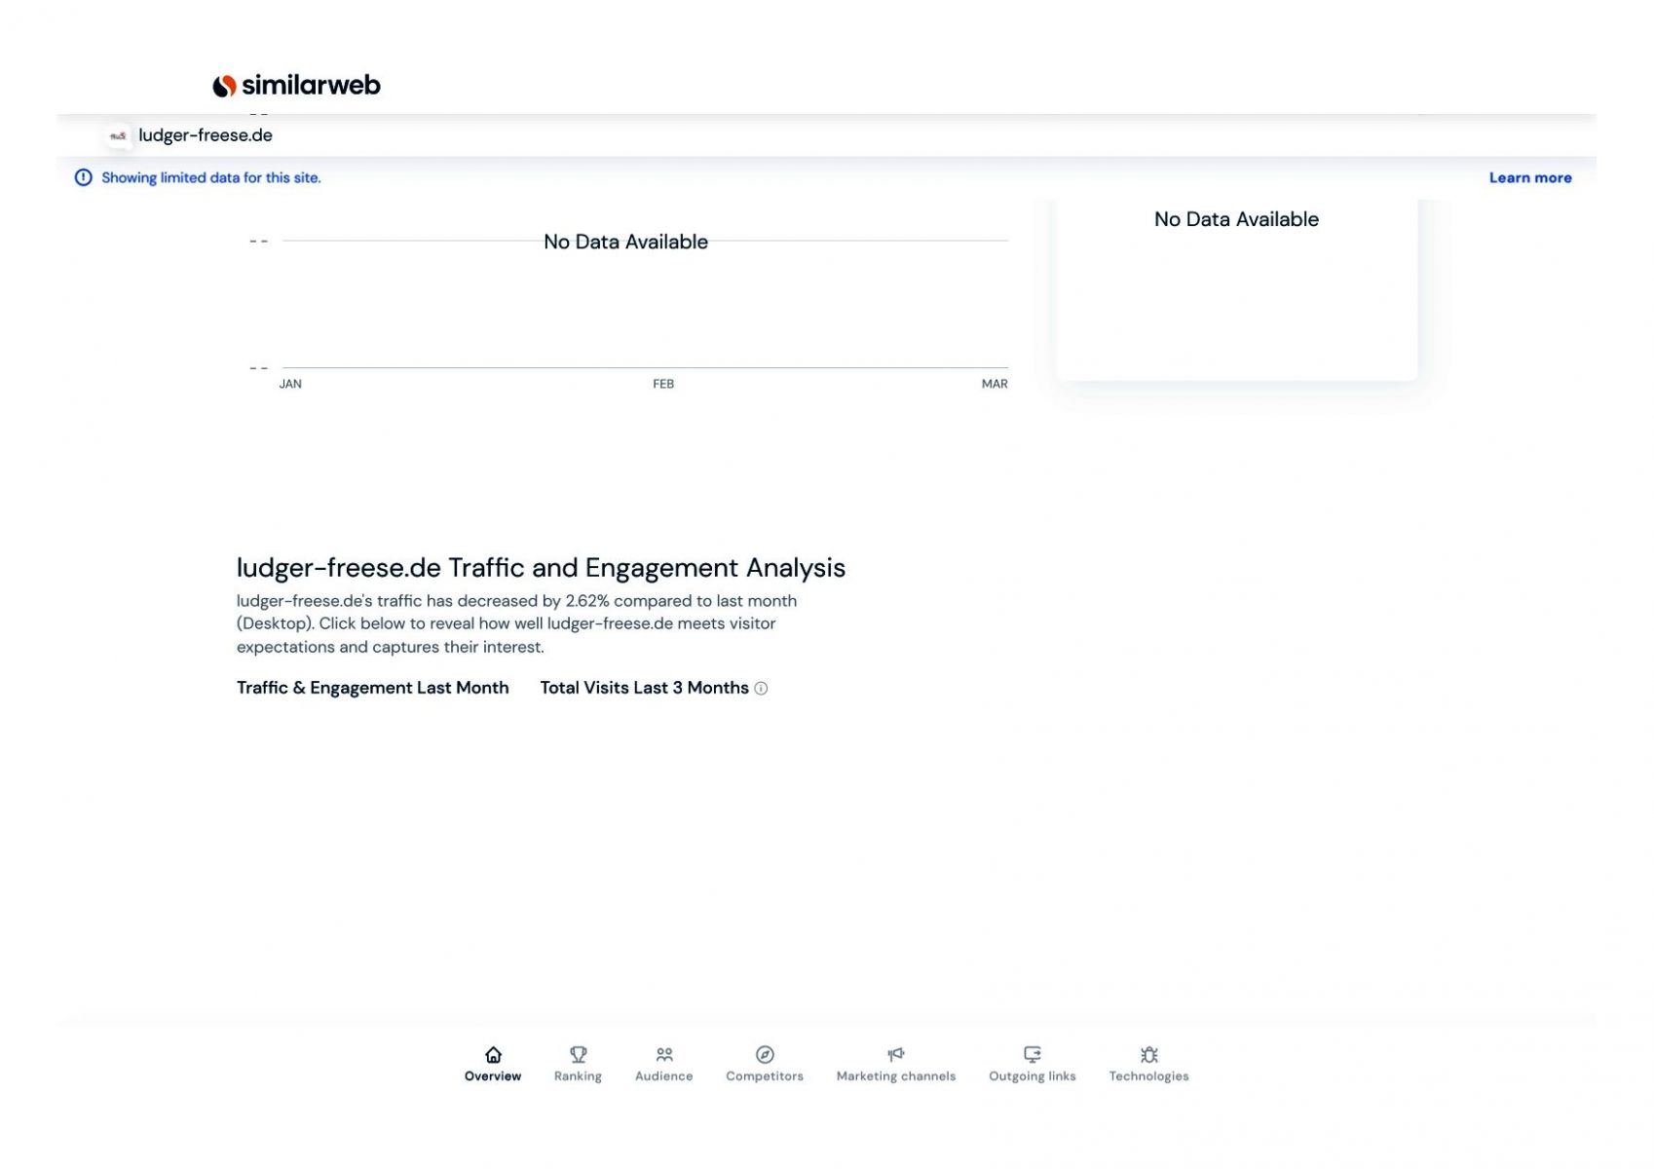Image resolution: width=1654 pixels, height=1169 pixels.
Task: Click the 'Showing limited data for this site.' text
Action: click(211, 177)
